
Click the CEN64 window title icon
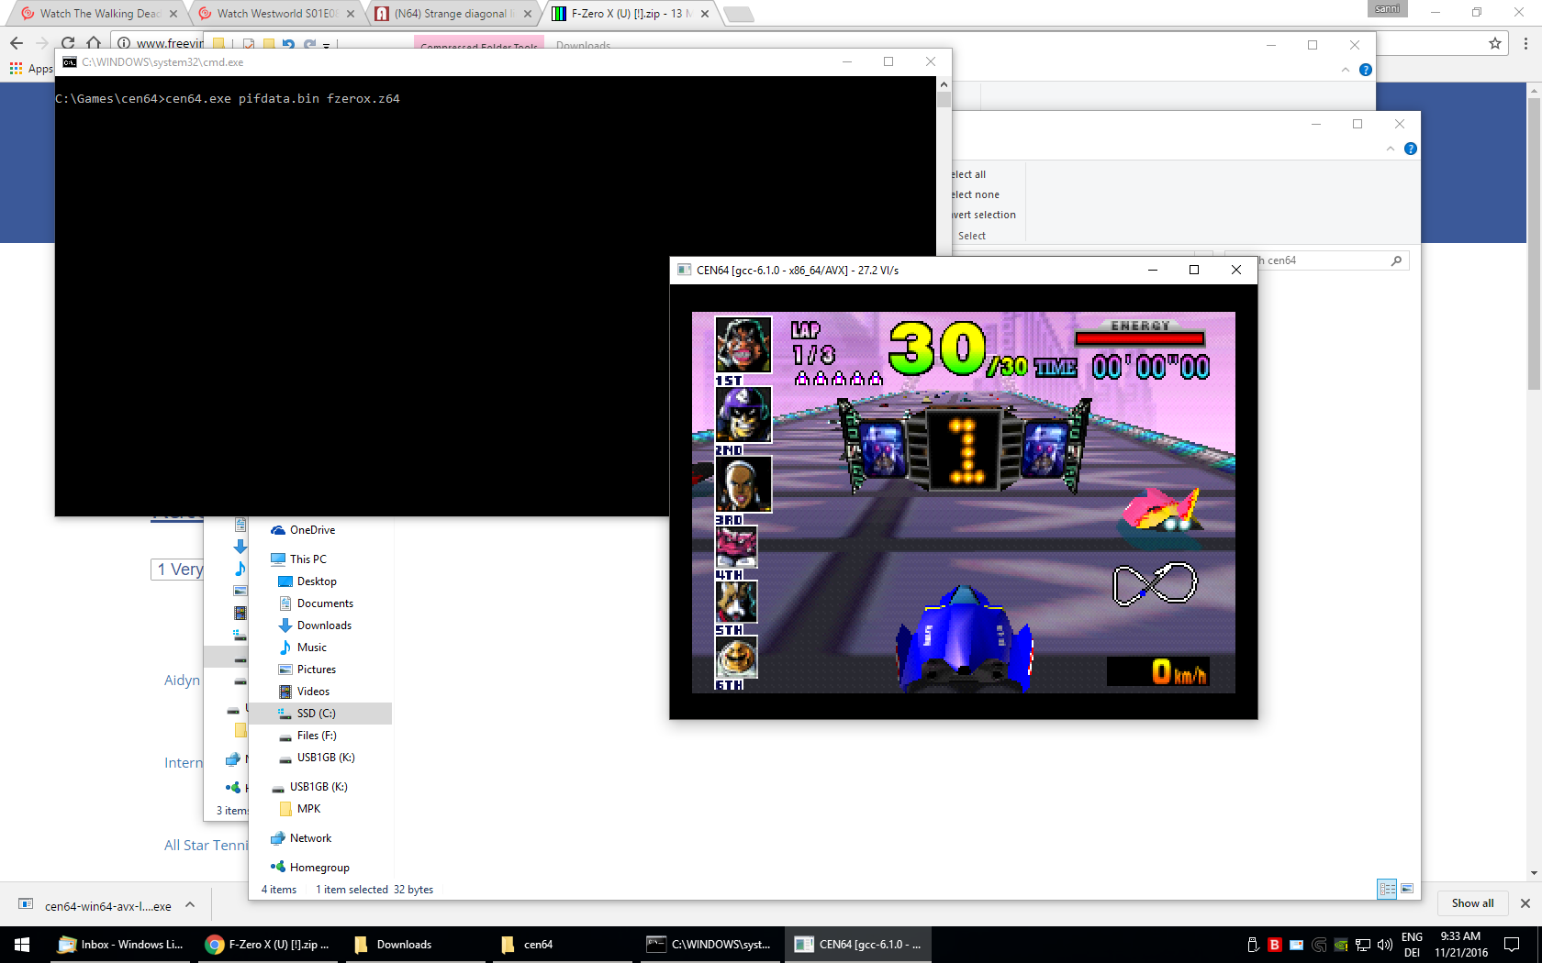684,270
